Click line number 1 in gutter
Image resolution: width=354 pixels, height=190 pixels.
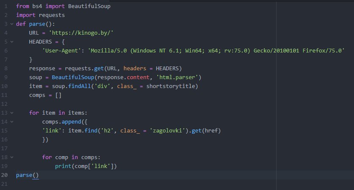(x=6, y=6)
